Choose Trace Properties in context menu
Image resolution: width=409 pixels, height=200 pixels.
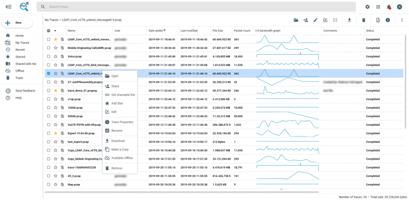pyautogui.click(x=120, y=122)
